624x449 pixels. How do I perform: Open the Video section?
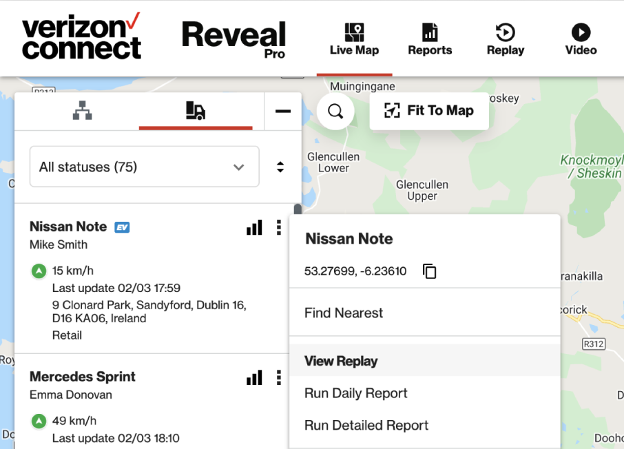[580, 39]
